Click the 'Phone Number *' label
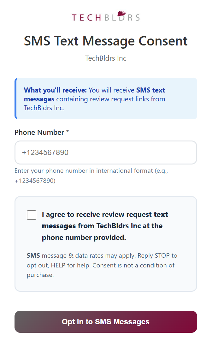This screenshot has width=212, height=341. click(x=41, y=132)
